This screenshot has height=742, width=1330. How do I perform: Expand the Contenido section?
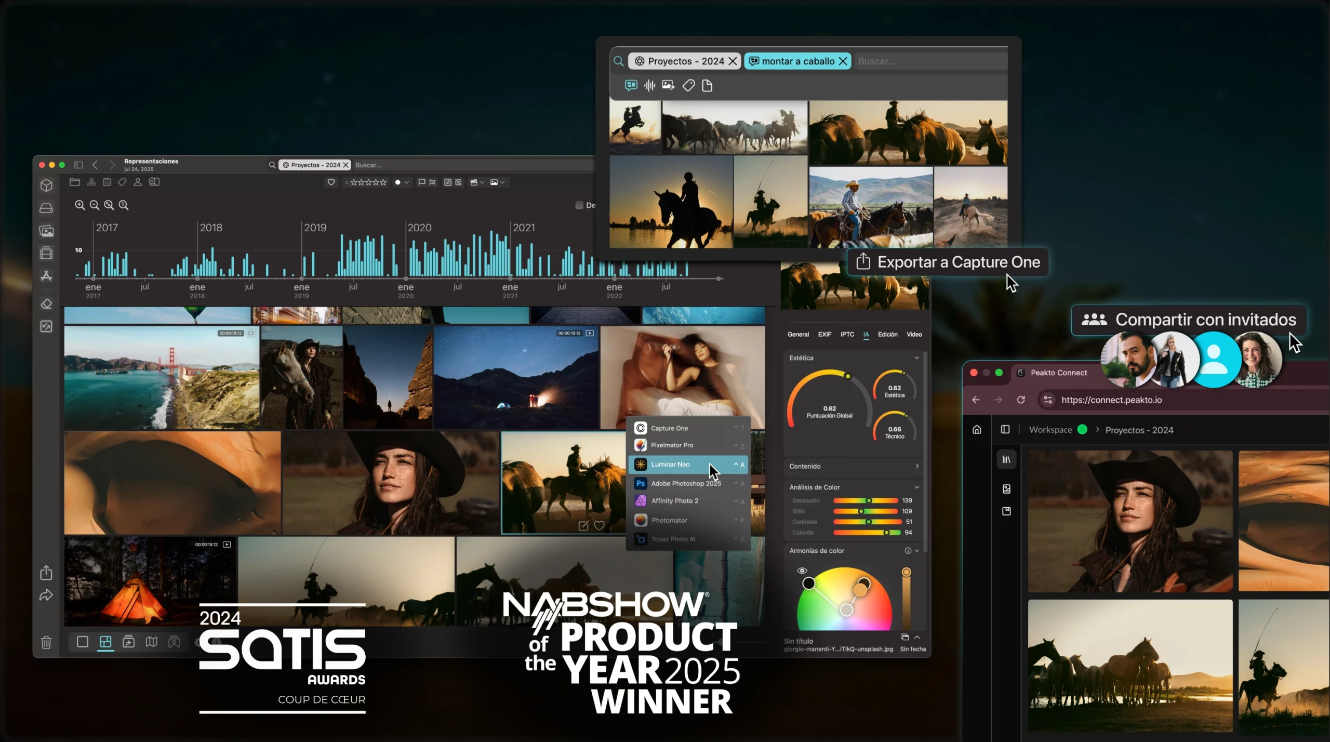click(x=917, y=466)
